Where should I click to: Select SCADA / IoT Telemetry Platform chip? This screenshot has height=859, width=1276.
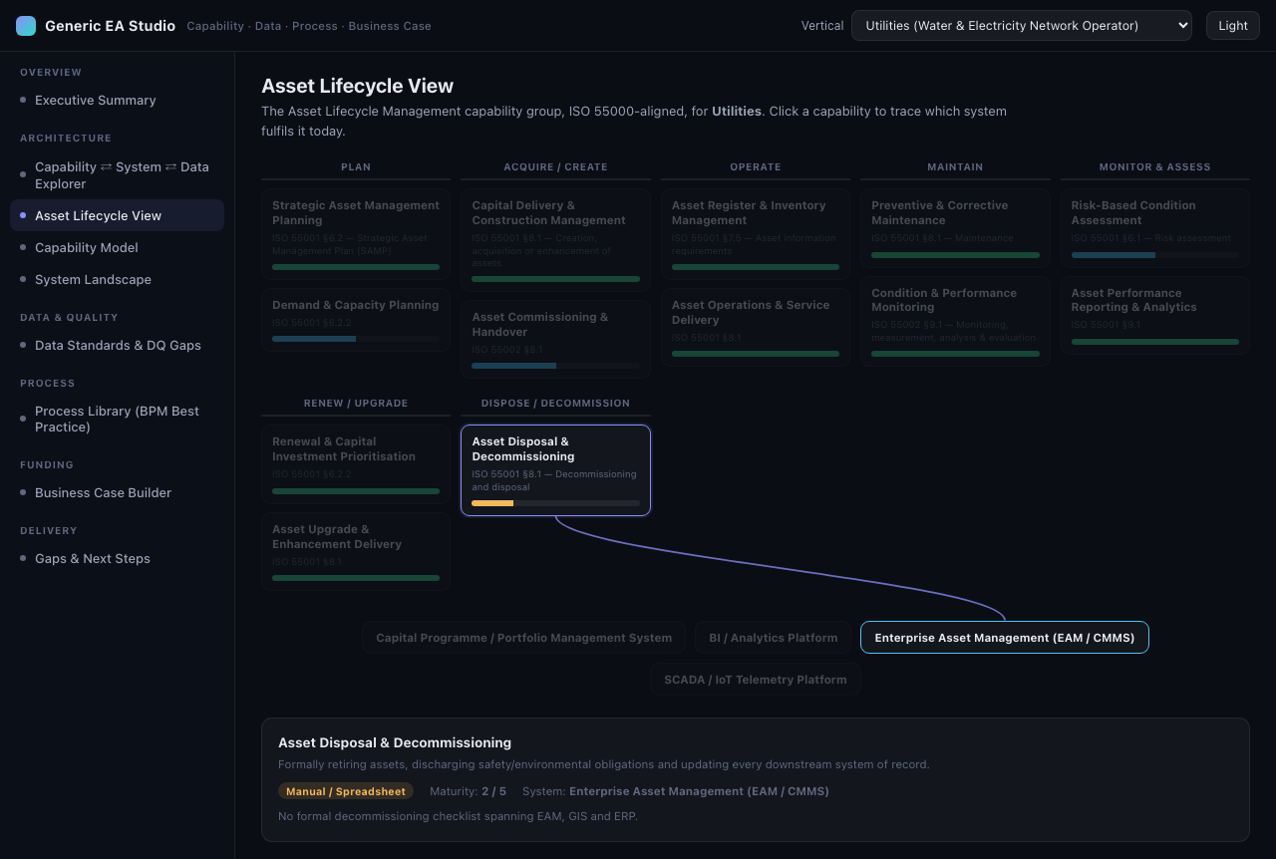point(756,680)
